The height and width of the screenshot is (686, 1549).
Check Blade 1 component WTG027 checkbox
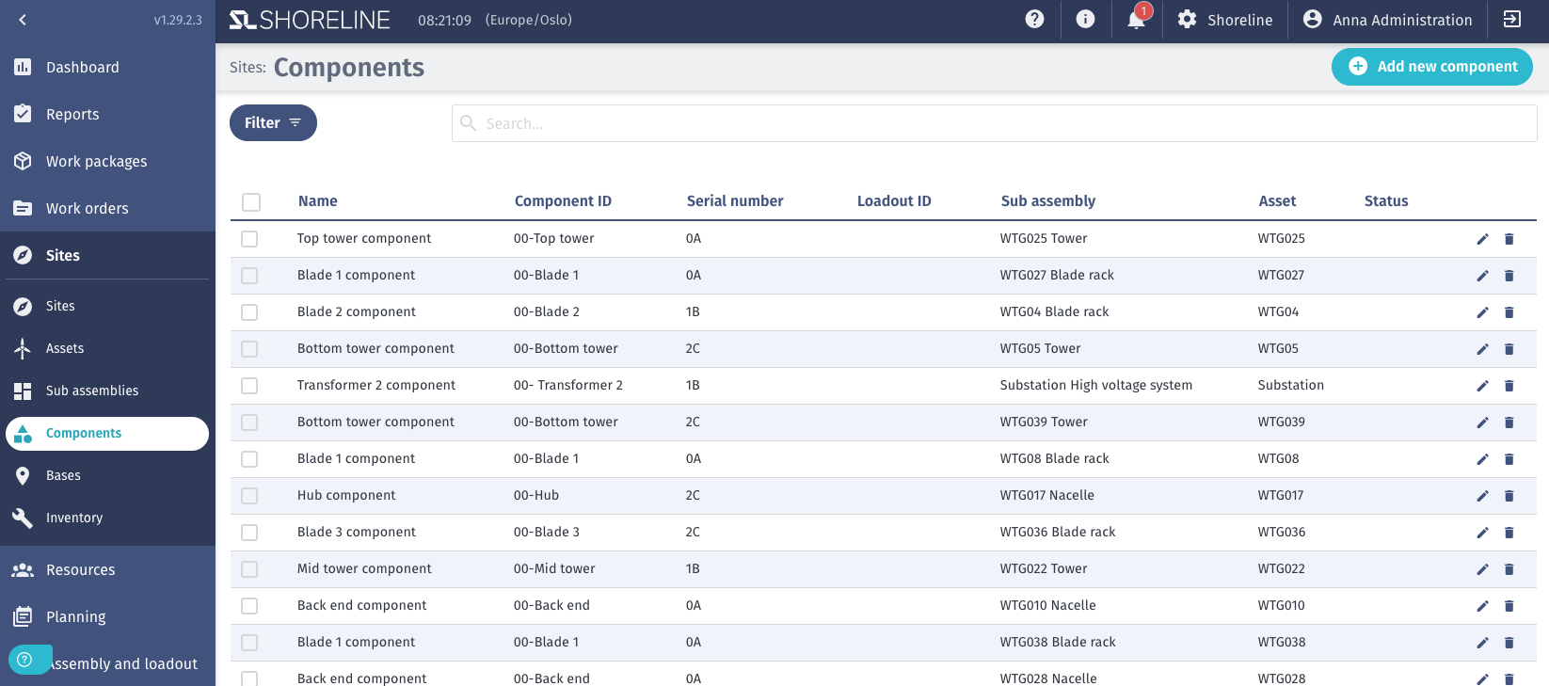point(249,276)
